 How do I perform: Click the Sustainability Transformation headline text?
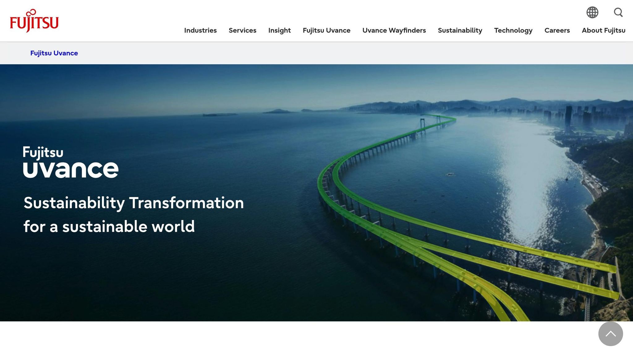point(134,214)
